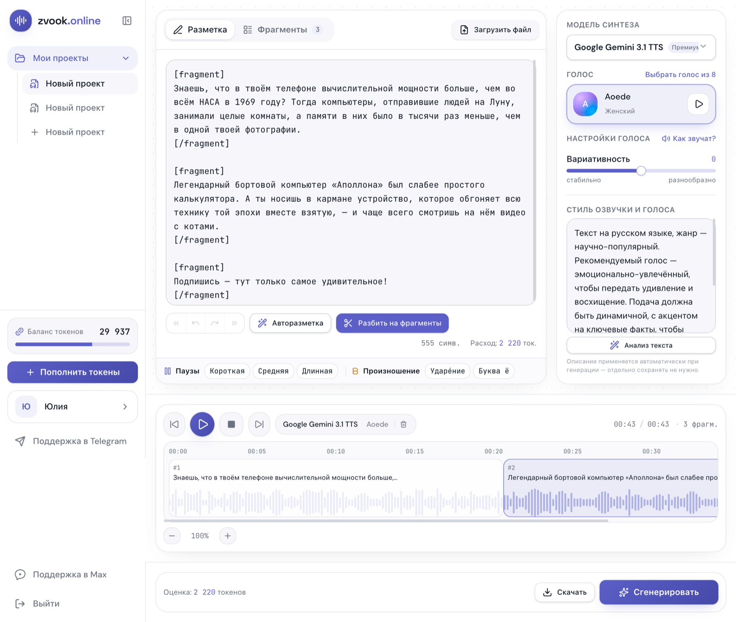Open the synthesis model dropdown
The height and width of the screenshot is (622, 736).
coord(641,47)
